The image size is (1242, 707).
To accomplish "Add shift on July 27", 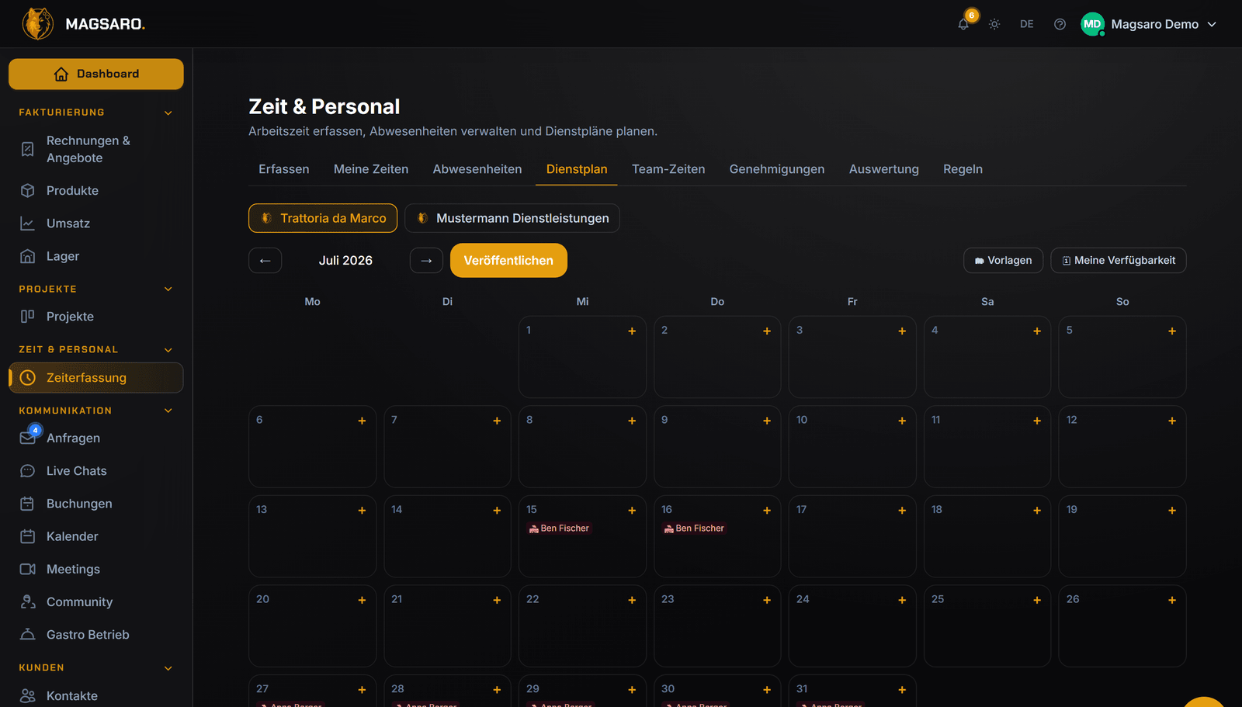I will [362, 690].
